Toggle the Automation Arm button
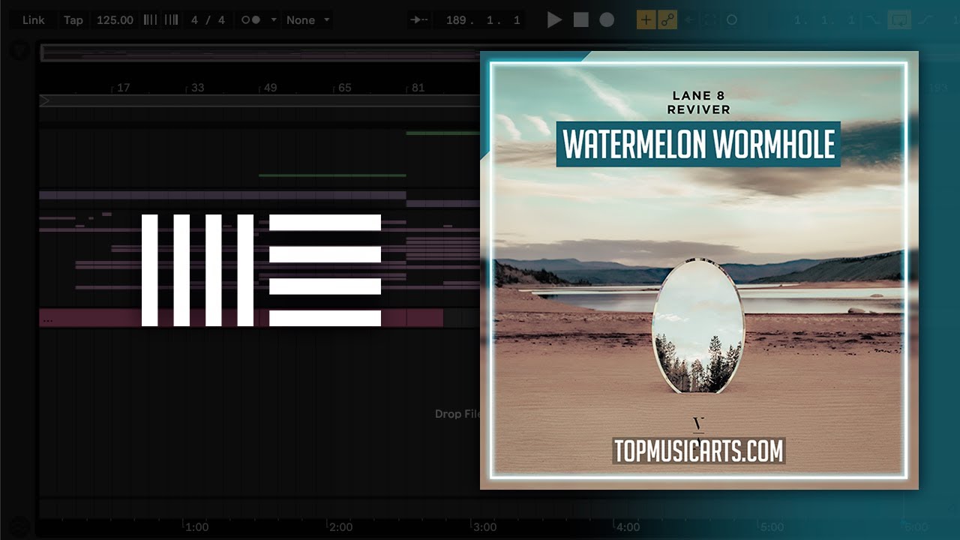This screenshot has width=960, height=540. [x=667, y=20]
